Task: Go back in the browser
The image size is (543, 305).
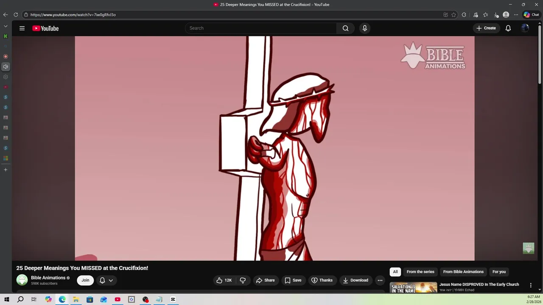Action: (x=6, y=15)
